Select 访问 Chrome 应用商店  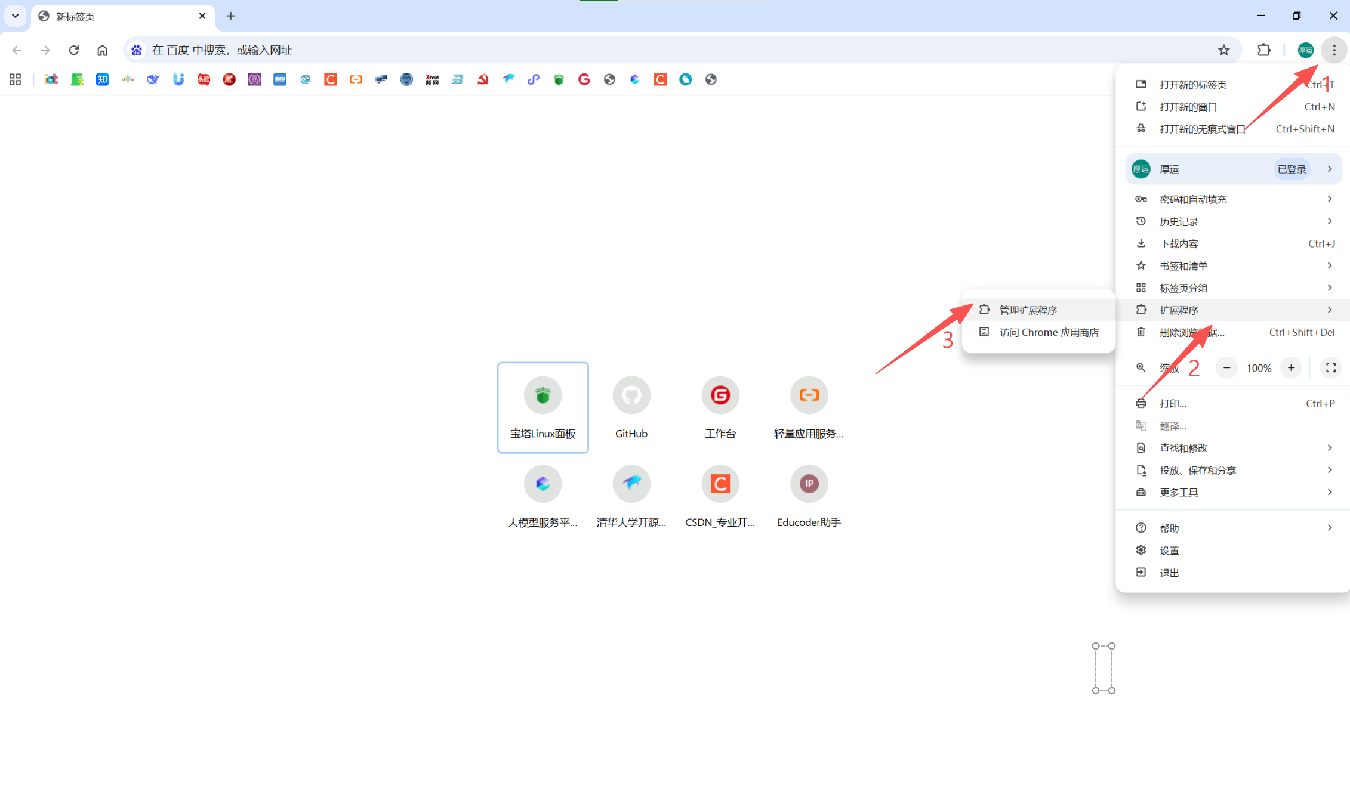click(x=1049, y=332)
